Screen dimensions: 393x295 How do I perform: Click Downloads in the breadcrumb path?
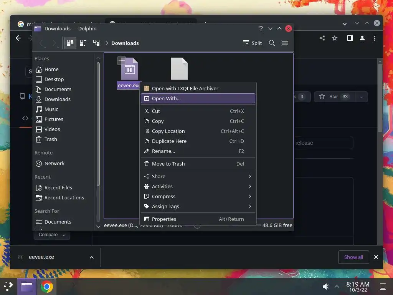(x=125, y=43)
